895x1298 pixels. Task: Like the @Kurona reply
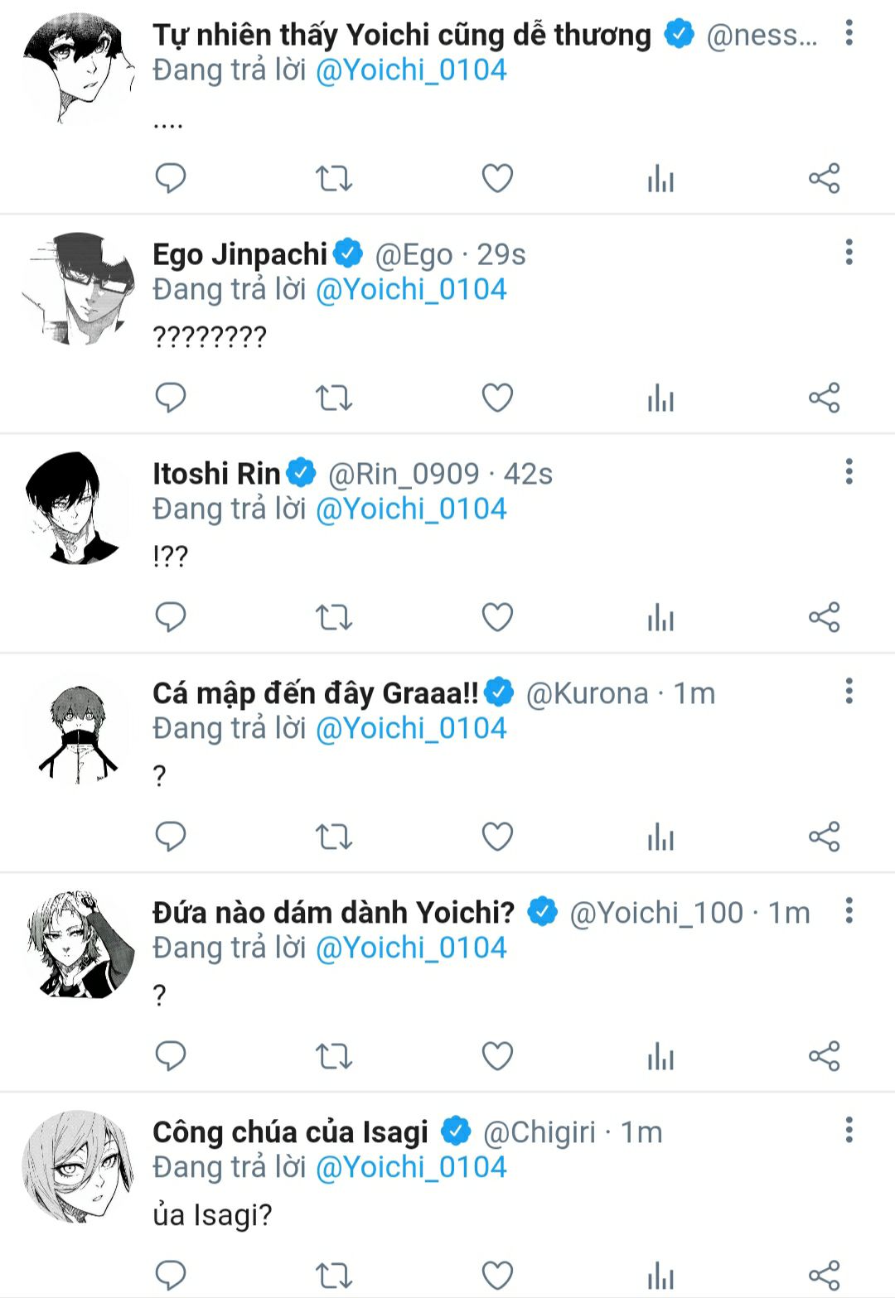tap(497, 837)
